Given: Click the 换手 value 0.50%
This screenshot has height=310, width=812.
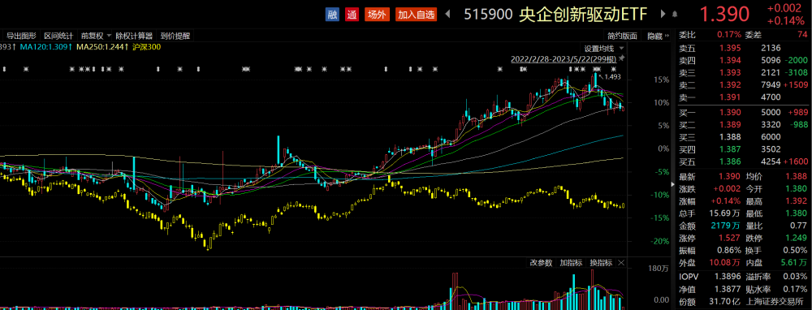Looking at the screenshot, I should click(x=796, y=251).
